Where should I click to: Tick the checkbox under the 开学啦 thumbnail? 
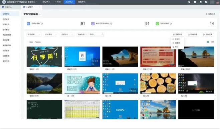tap(28, 69)
